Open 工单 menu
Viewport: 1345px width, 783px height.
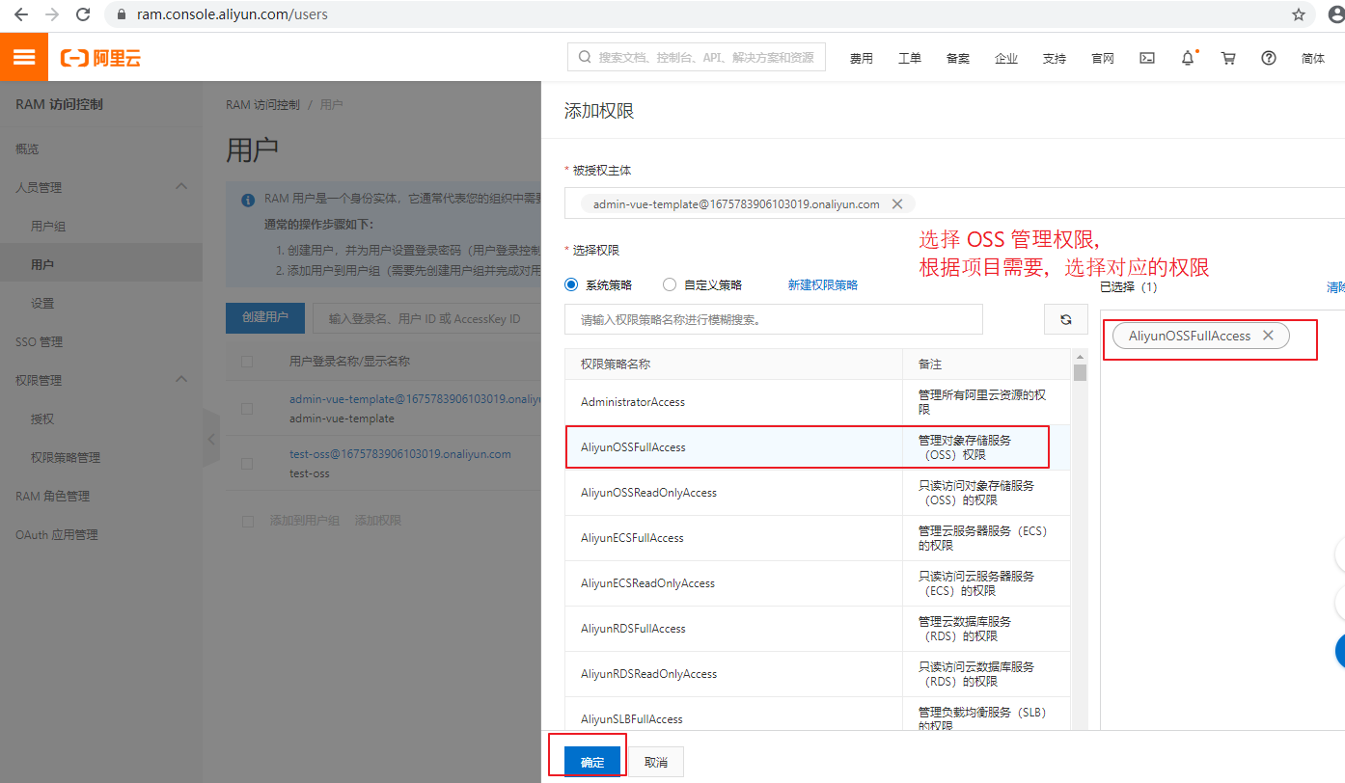[x=910, y=59]
